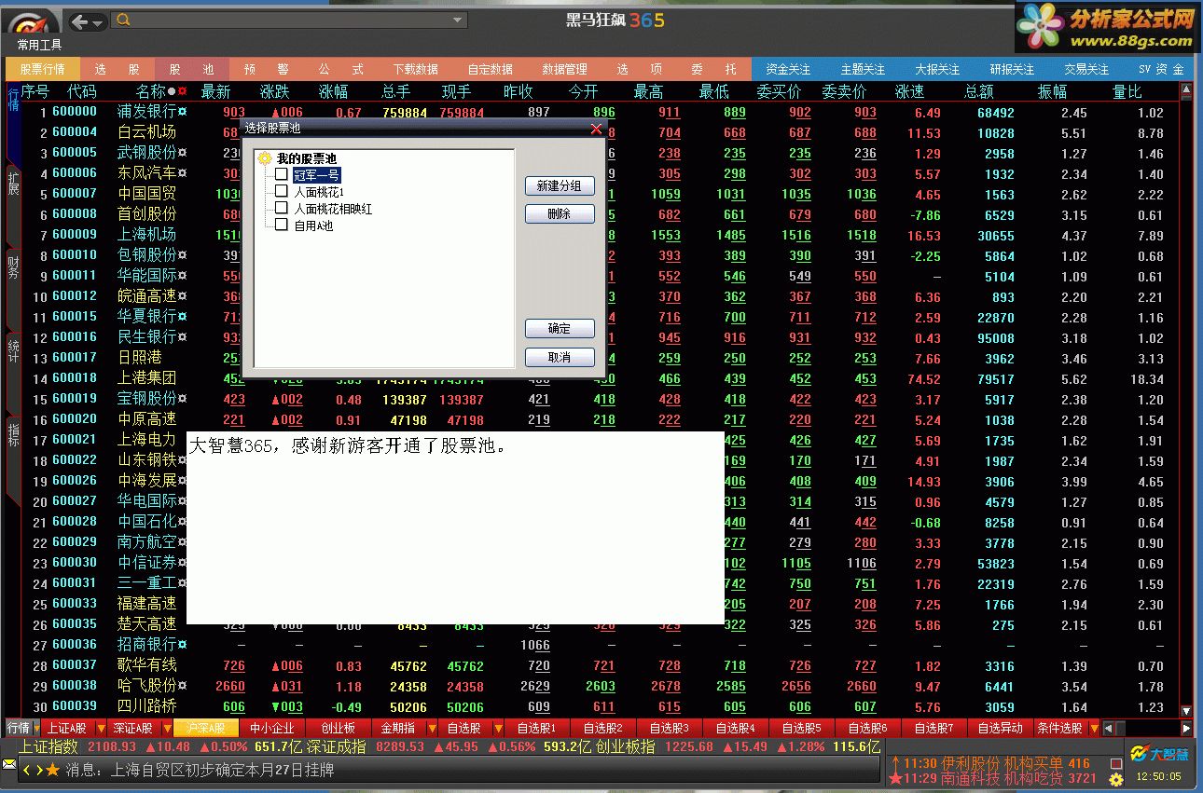Open dropdown arrow after 上证A股 tab
Screen dimensions: 1203x793
(100, 728)
